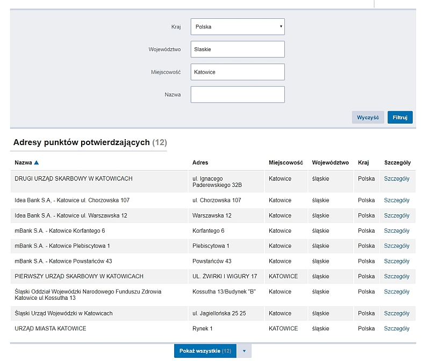Open Szczegóły for Idea Bank Chorzowska 107
Viewport: 430px width, 361px height.
tap(397, 200)
